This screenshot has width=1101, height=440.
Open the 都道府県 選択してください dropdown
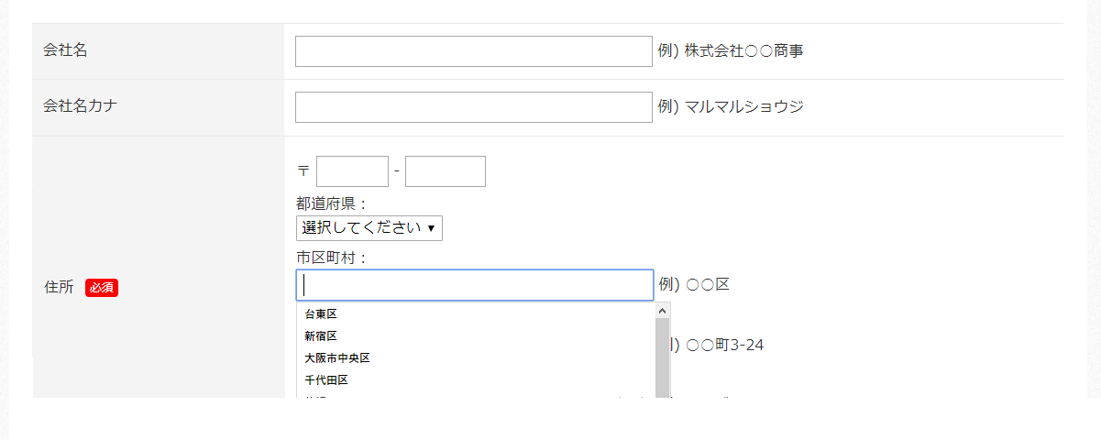369,228
